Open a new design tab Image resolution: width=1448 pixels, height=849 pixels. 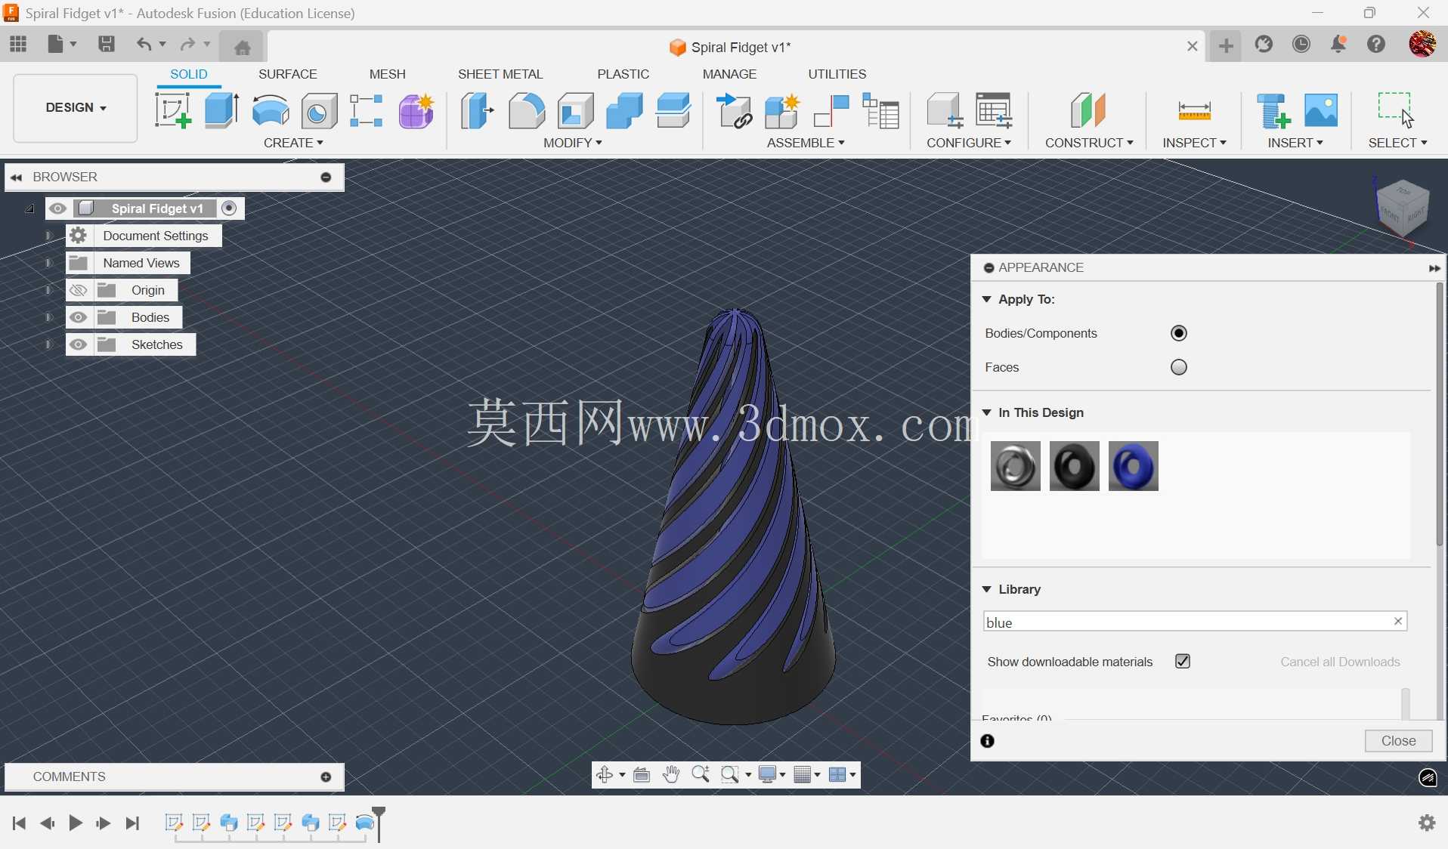tap(1227, 46)
